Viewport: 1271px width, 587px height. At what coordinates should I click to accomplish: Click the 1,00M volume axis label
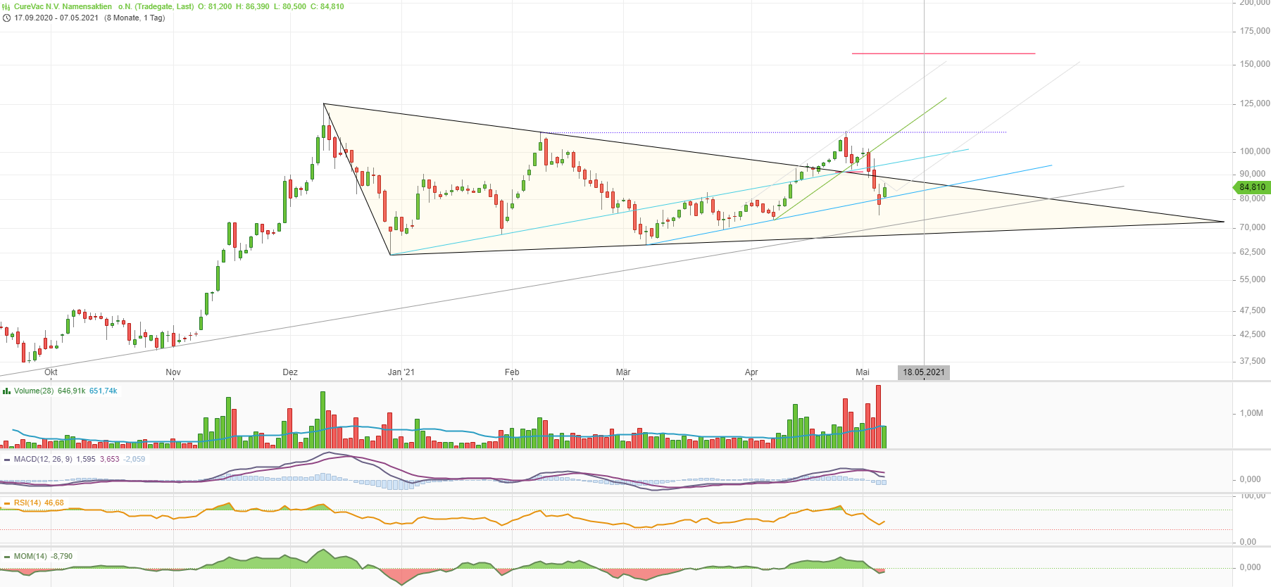point(1251,413)
